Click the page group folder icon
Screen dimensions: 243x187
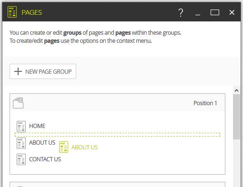[18, 103]
